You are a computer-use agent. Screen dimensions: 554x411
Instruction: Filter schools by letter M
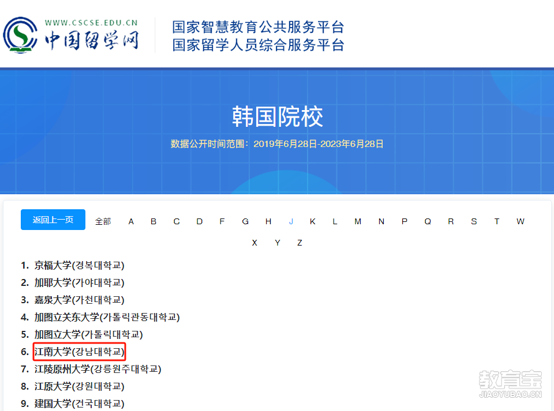coord(358,221)
